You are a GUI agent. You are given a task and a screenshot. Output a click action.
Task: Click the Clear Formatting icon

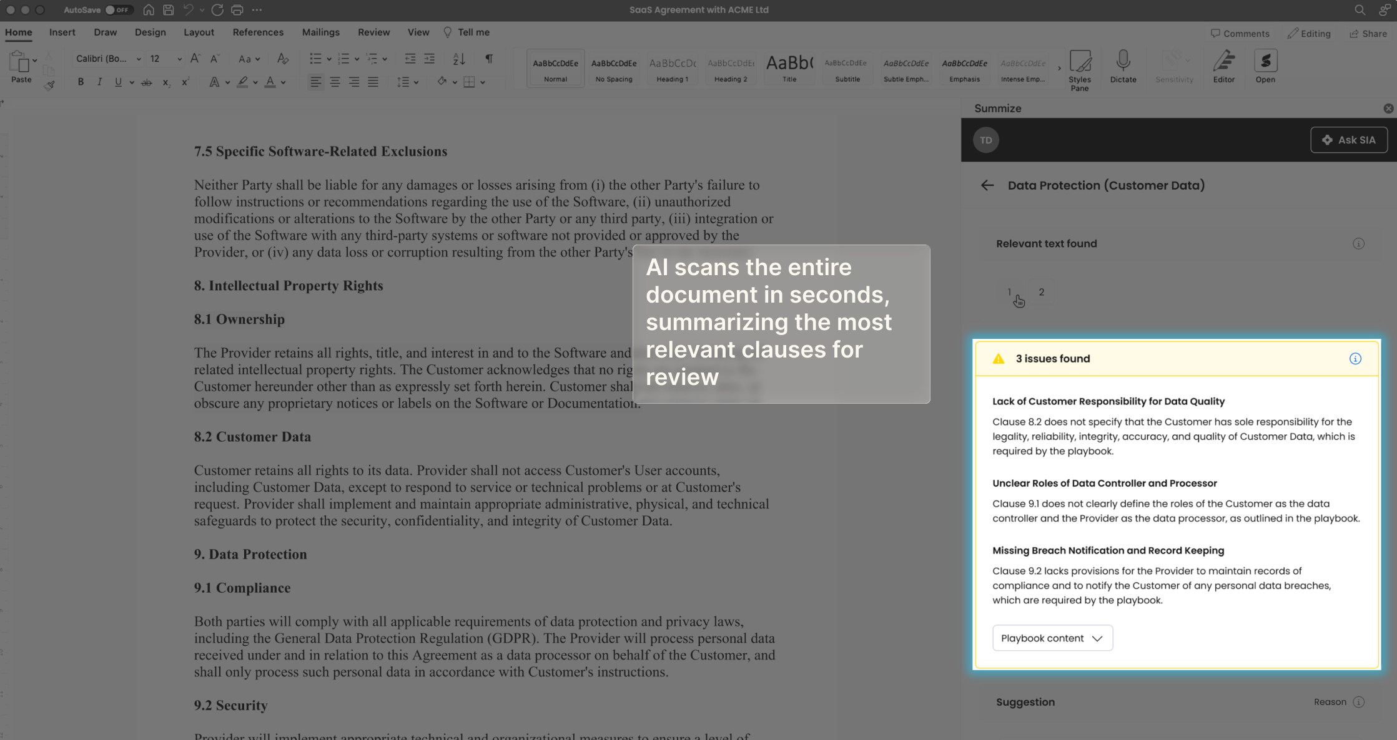(282, 59)
